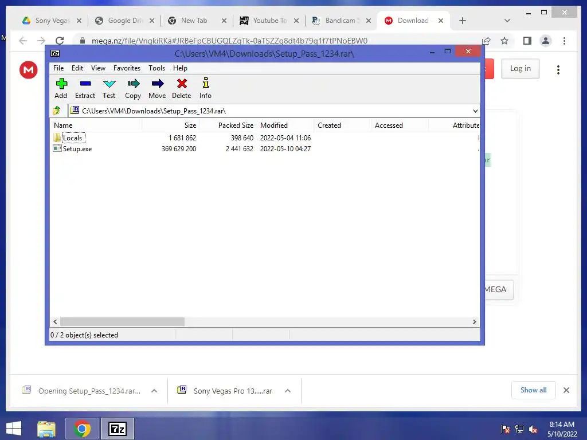Close the Chrome downloads bar
This screenshot has height=440, width=587.
pos(566,390)
